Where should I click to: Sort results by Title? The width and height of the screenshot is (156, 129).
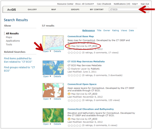pyautogui.click(x=99, y=30)
